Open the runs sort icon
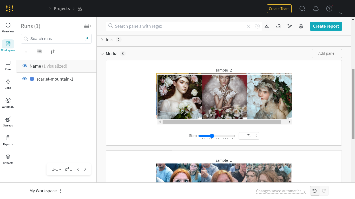 [52, 52]
